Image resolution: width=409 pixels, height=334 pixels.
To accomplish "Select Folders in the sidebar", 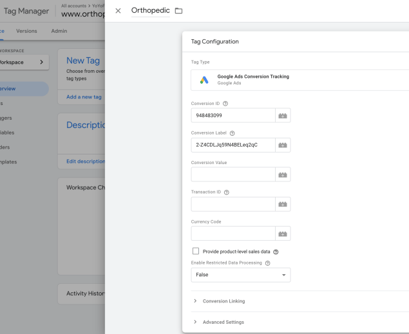I will click(5, 147).
